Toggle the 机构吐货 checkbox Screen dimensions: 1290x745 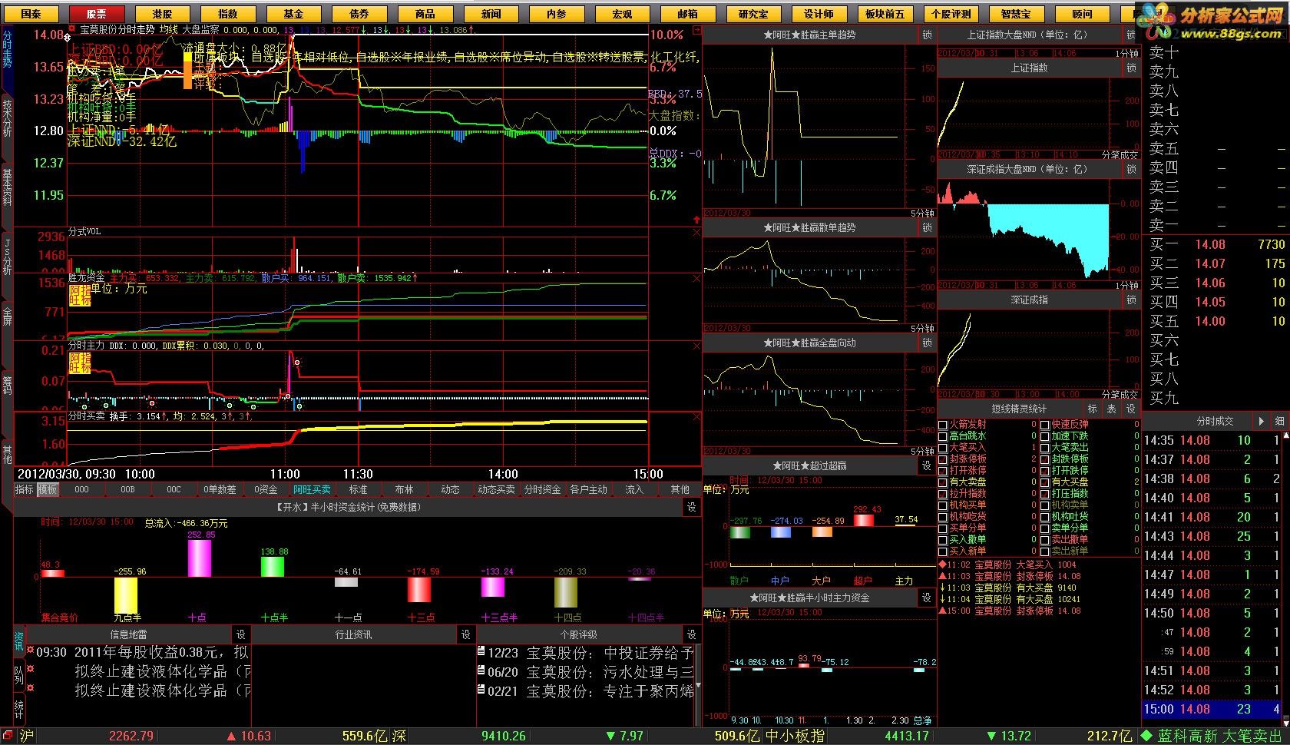click(x=1045, y=517)
